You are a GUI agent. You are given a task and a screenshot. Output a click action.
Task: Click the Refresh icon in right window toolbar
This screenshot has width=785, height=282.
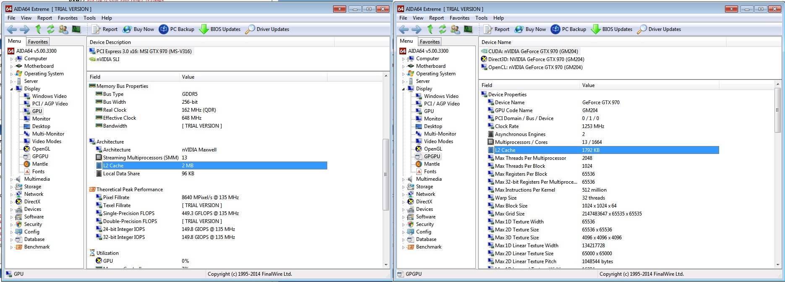coord(443,29)
